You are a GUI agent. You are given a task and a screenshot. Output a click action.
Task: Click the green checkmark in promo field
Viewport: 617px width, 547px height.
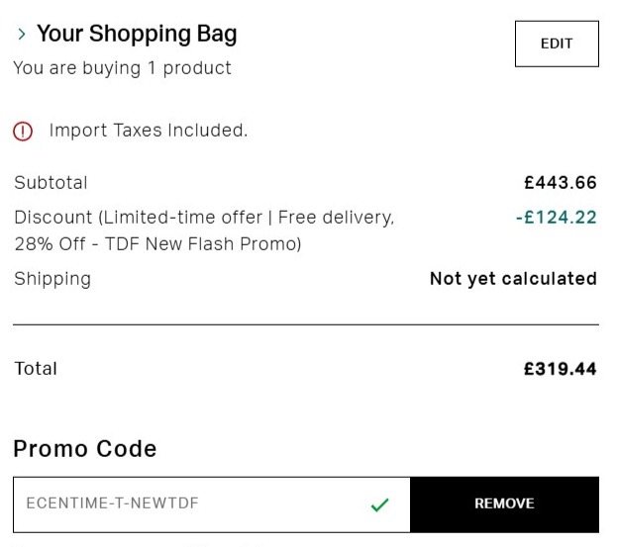click(x=379, y=504)
